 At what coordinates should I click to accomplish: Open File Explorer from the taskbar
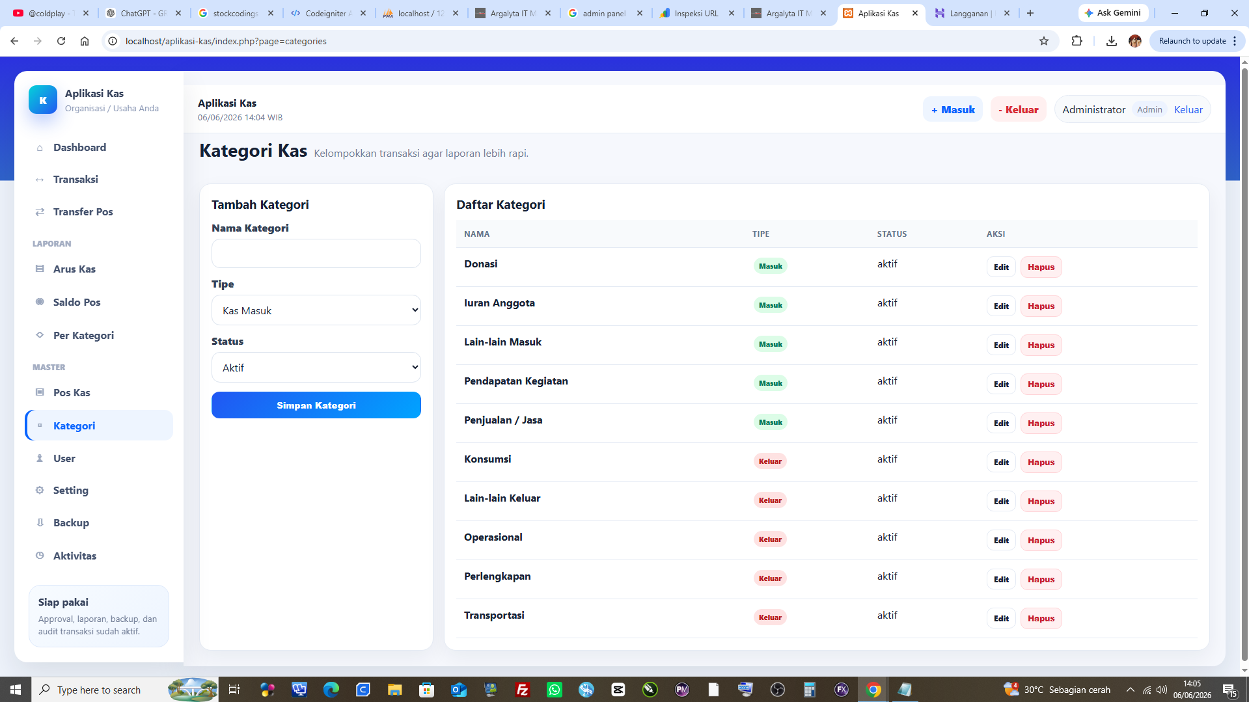[x=395, y=690]
